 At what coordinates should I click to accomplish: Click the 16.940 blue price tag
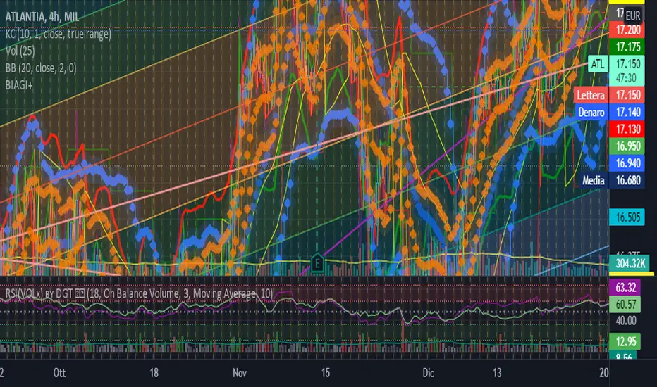(627, 163)
